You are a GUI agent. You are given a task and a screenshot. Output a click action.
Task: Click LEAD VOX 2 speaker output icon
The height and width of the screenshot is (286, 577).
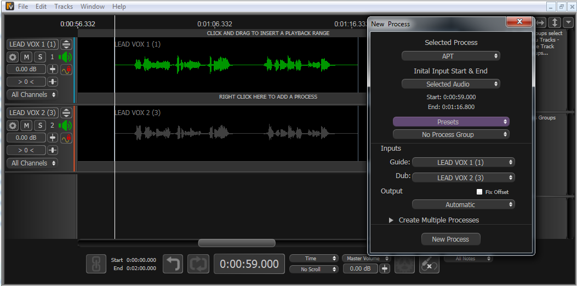(x=66, y=125)
